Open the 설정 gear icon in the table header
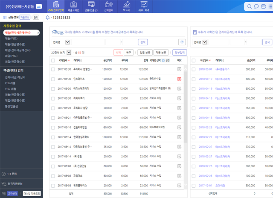 [x=163, y=60]
